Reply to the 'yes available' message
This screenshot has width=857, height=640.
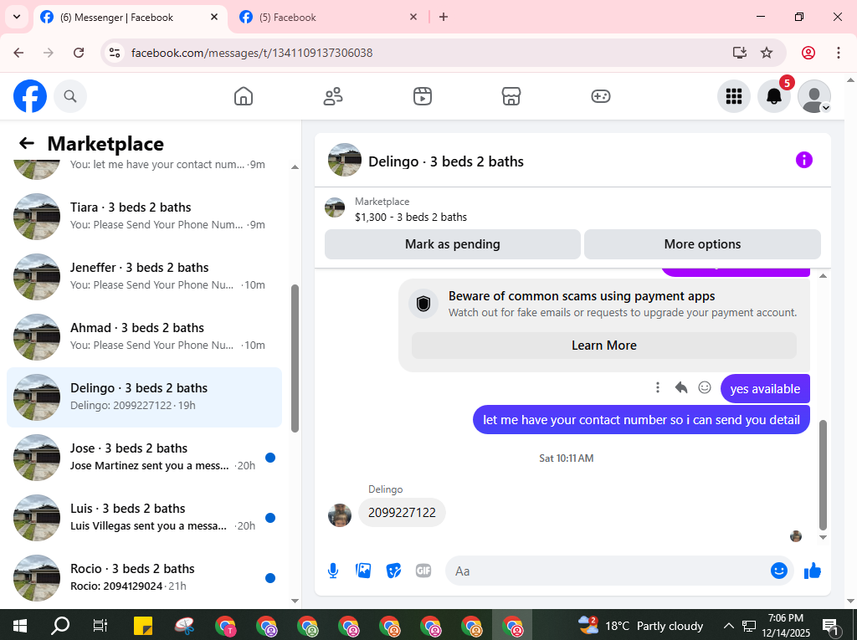tap(681, 387)
